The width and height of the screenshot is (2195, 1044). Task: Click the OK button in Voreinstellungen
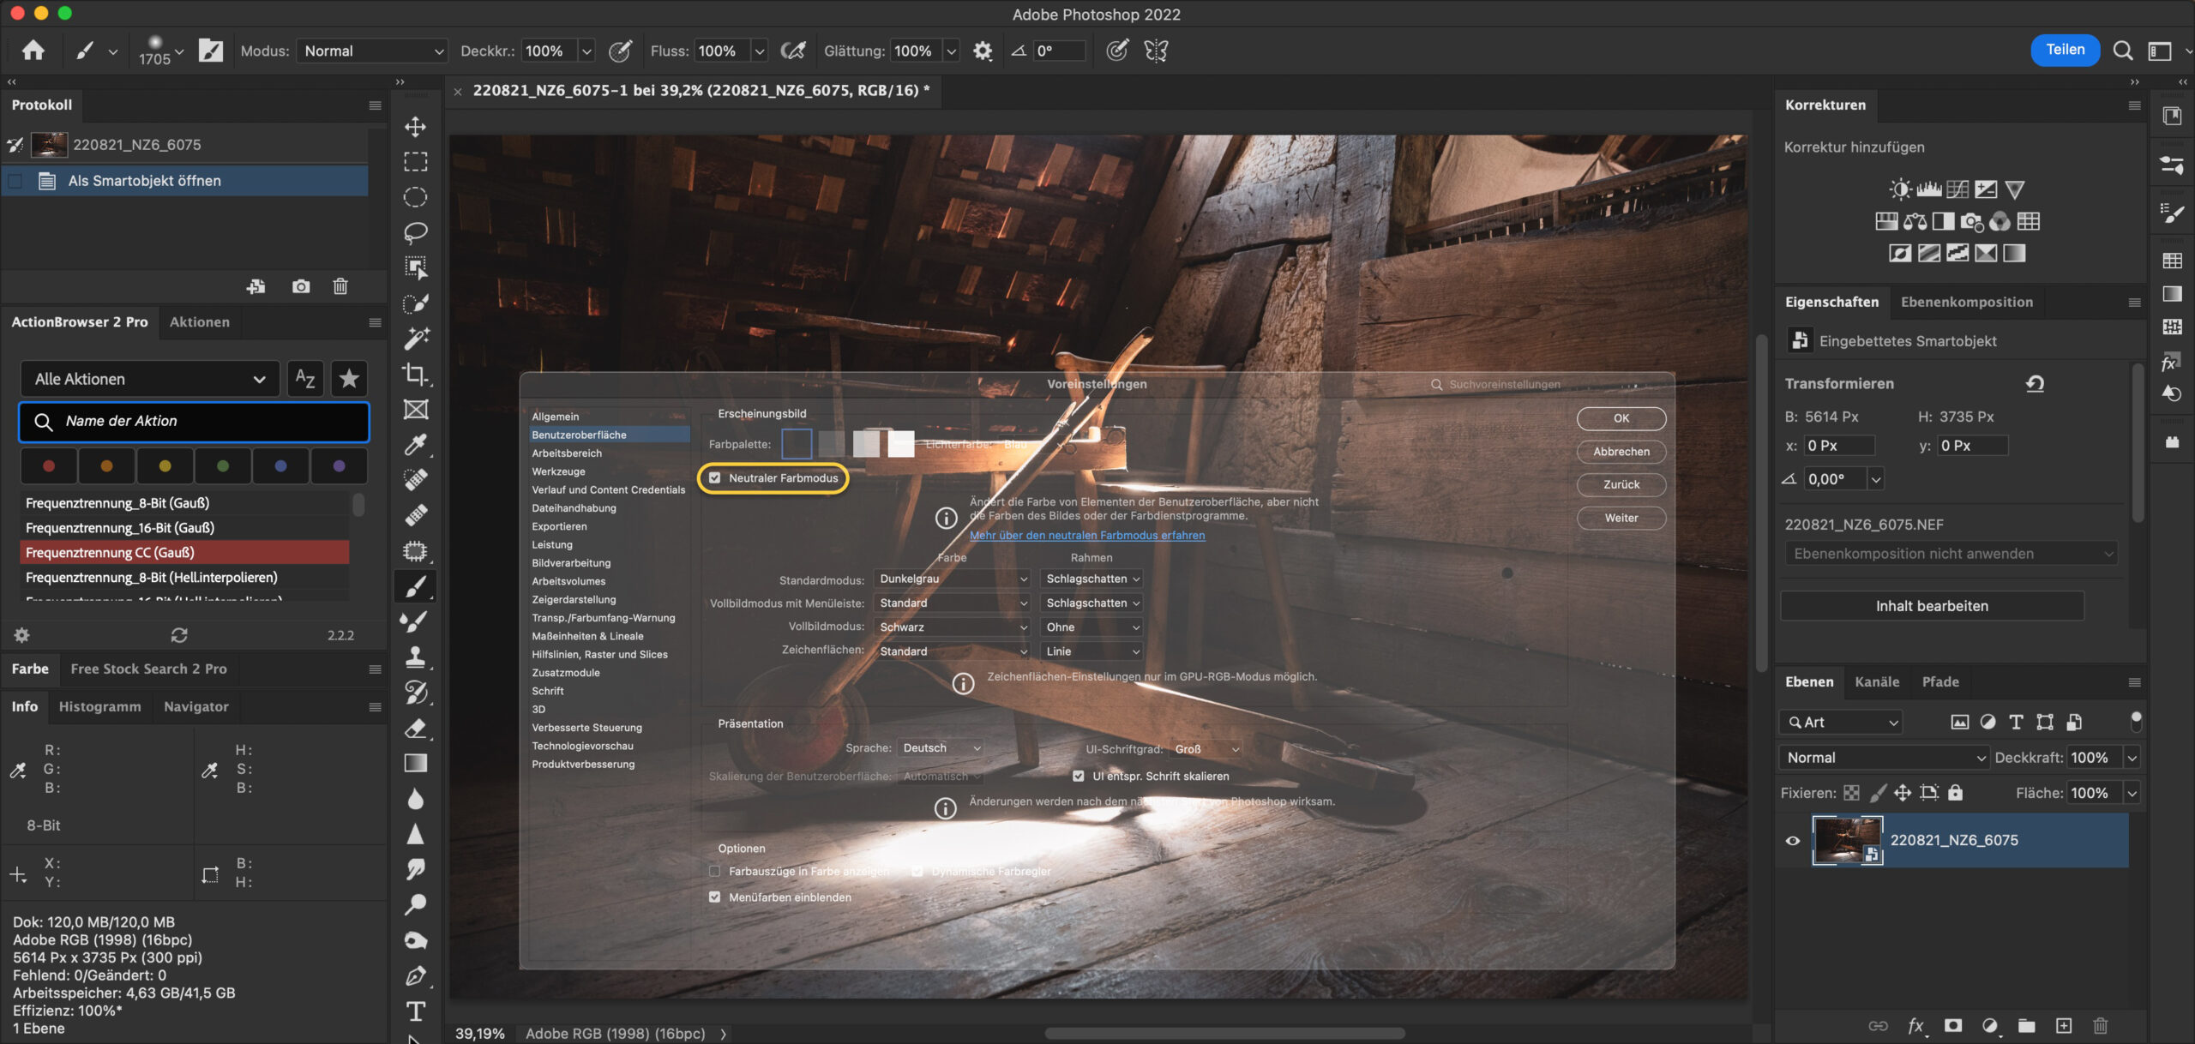[1621, 418]
